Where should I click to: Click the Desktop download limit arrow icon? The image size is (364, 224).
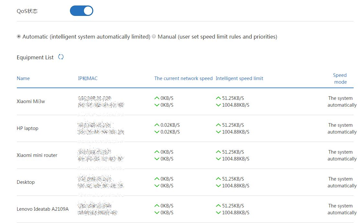coord(218,186)
